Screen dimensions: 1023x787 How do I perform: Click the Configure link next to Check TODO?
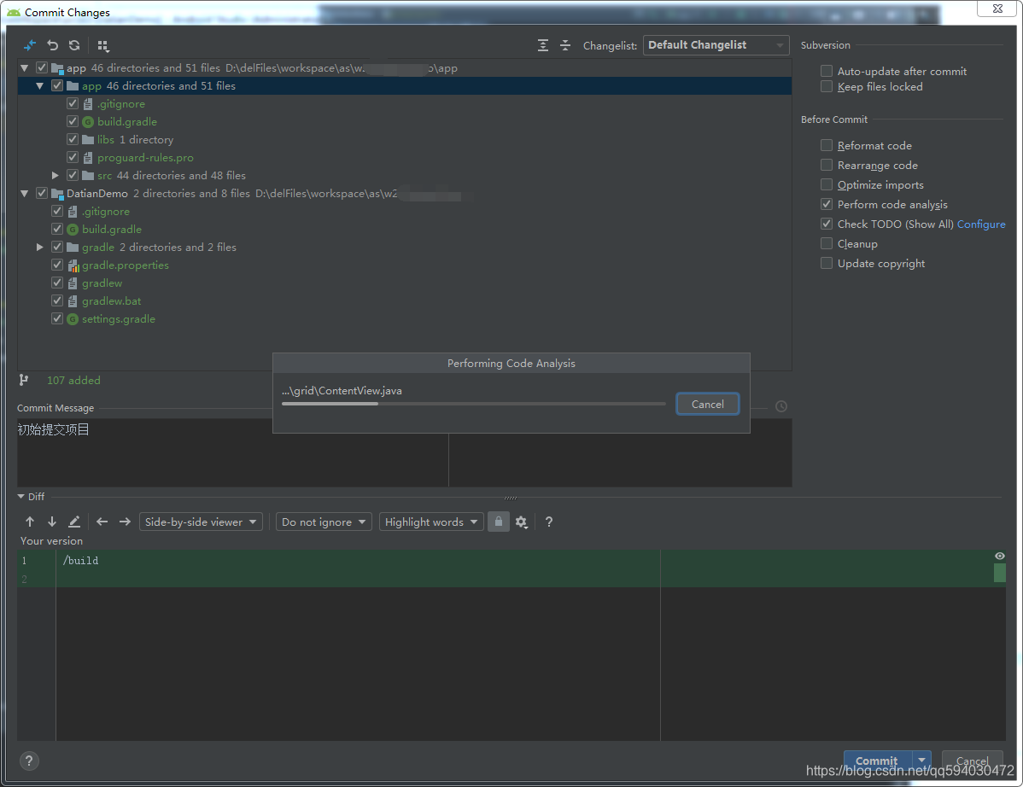981,224
